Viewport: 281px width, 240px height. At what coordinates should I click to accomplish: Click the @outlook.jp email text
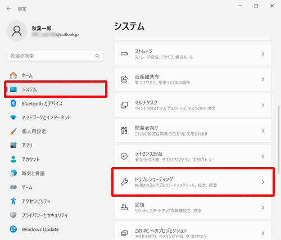pyautogui.click(x=67, y=34)
